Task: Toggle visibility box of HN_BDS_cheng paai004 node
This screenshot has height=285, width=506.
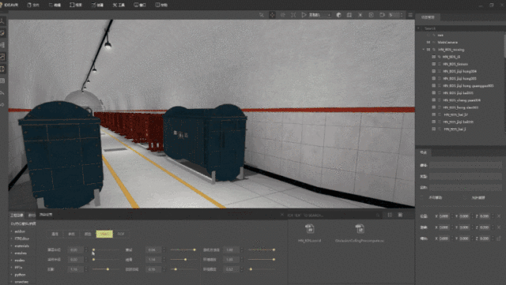Action: 433,100
